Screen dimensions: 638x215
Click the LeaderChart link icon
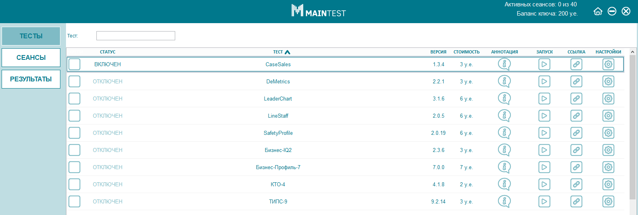point(576,99)
